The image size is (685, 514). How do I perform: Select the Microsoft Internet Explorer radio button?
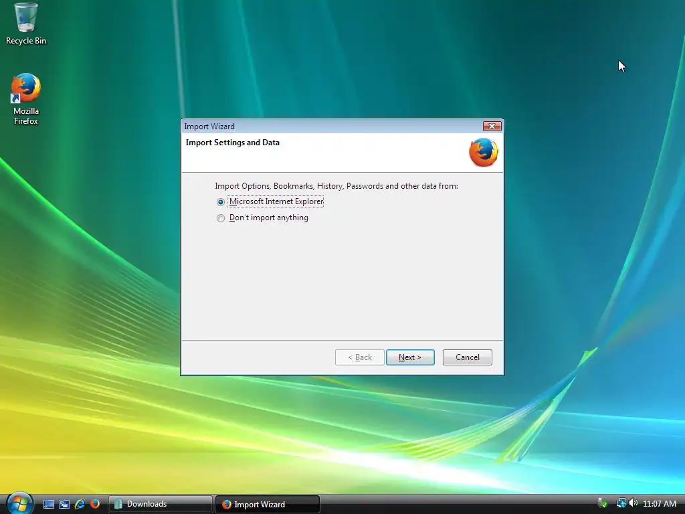[221, 202]
